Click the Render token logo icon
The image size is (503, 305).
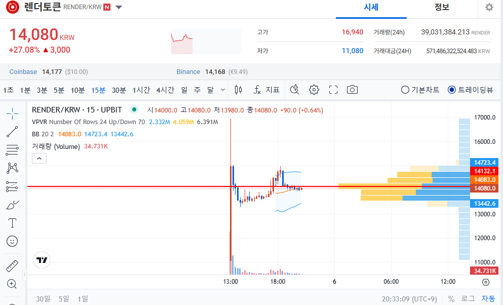[x=13, y=7]
